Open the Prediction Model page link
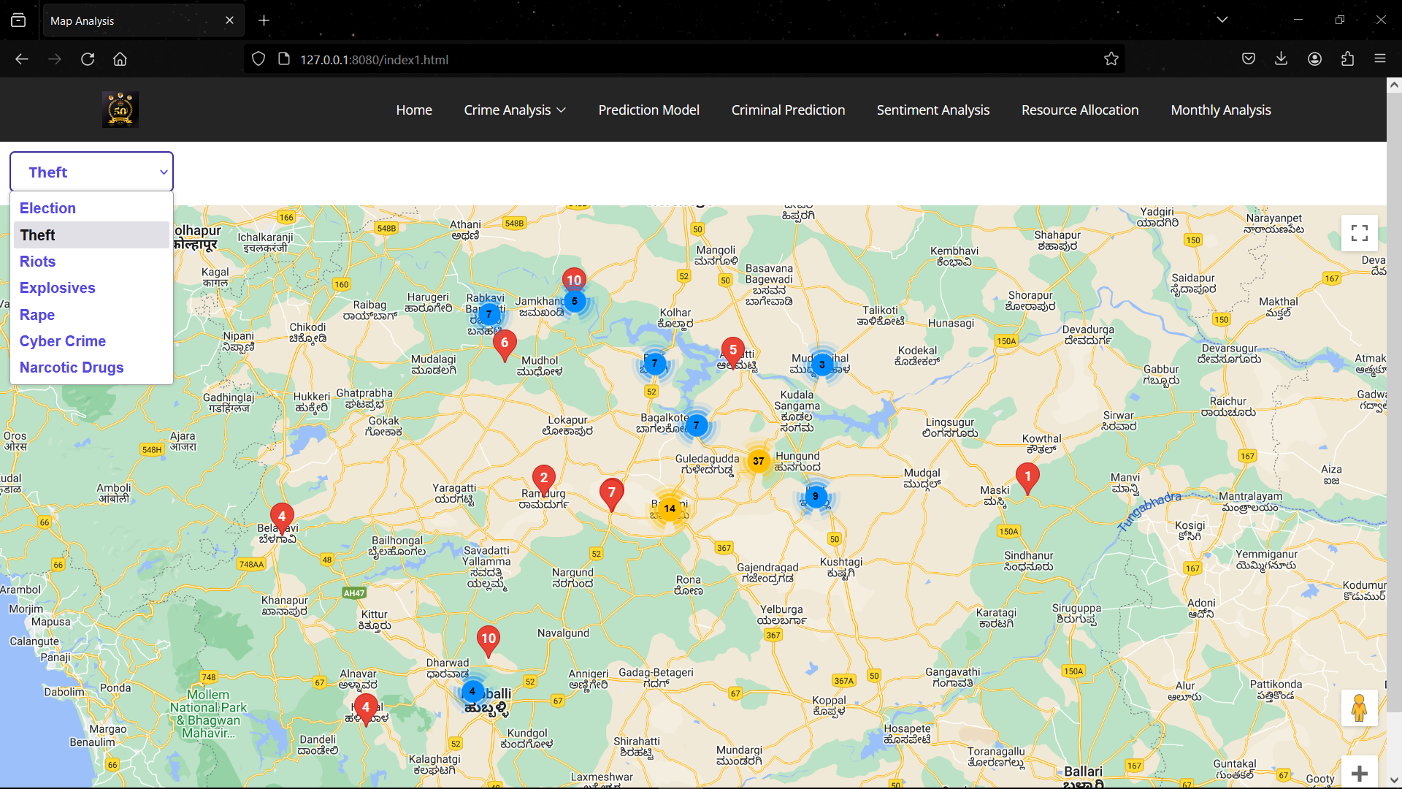This screenshot has width=1402, height=789. click(x=648, y=110)
